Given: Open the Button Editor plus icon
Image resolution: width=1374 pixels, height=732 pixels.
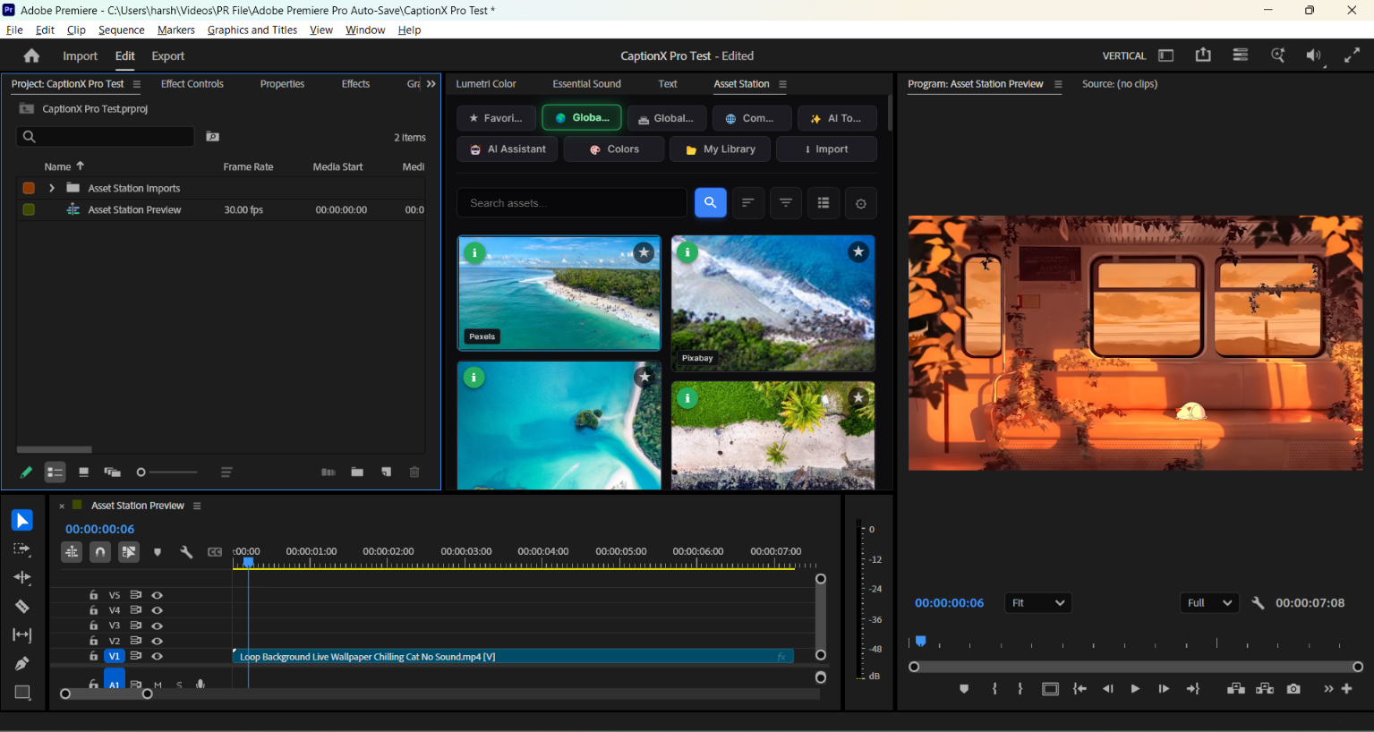Looking at the screenshot, I should click(1346, 689).
